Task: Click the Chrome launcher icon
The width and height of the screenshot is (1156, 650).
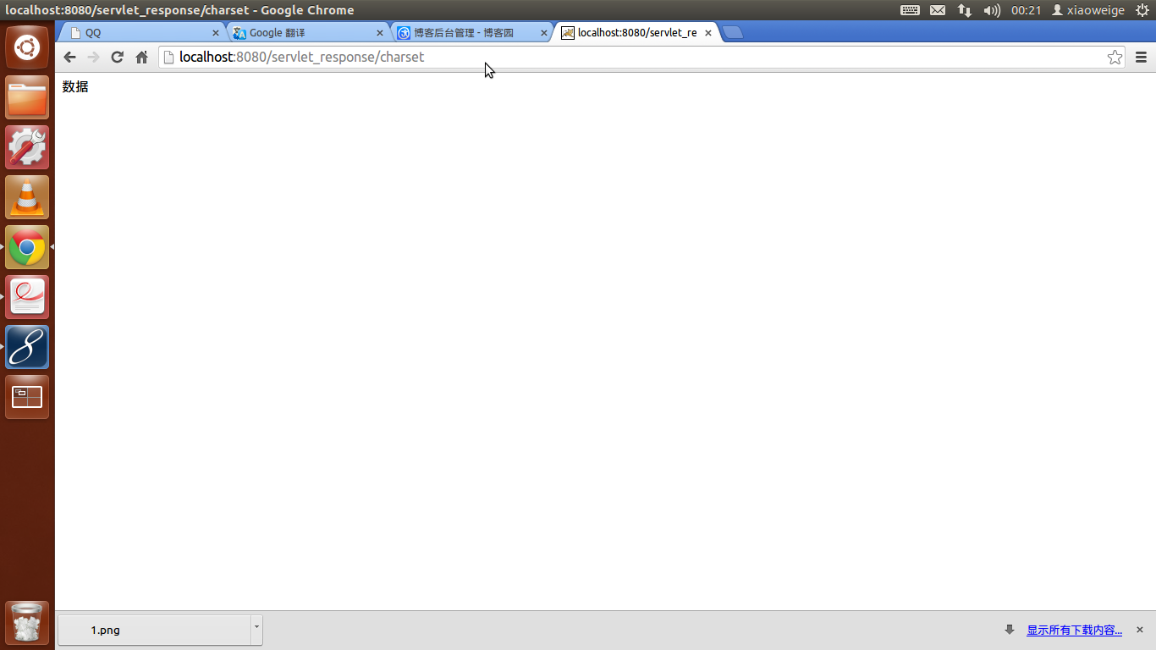Action: (x=27, y=247)
